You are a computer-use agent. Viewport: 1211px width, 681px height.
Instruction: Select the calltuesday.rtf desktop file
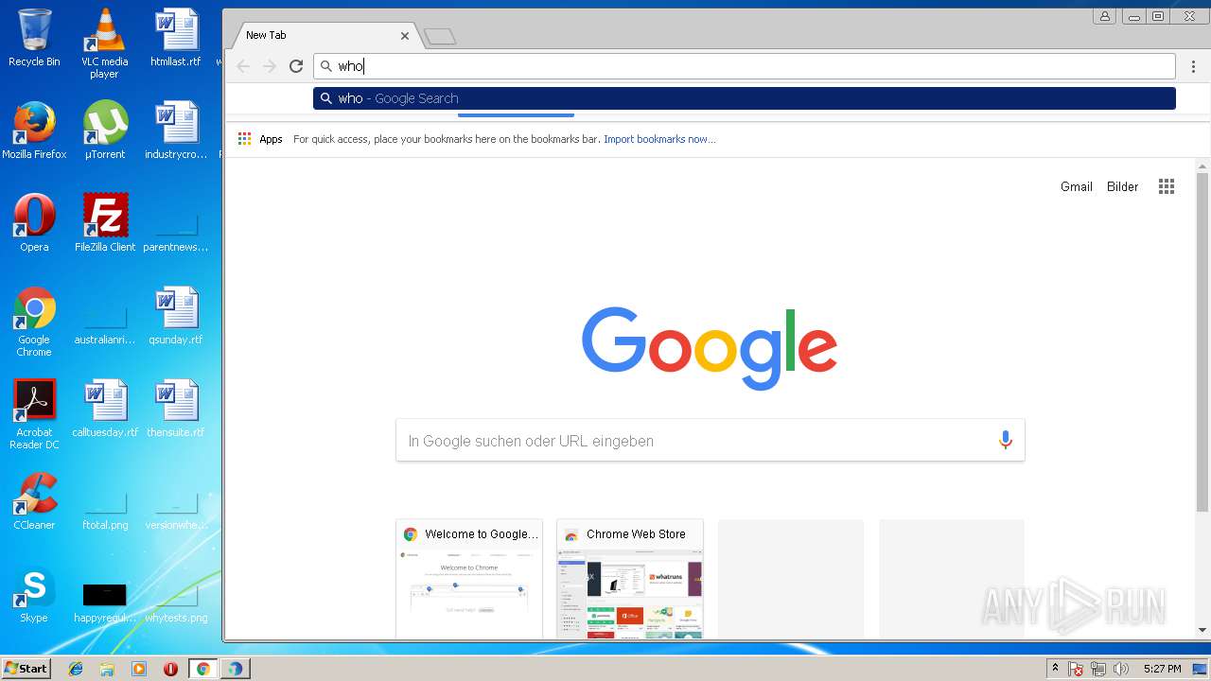point(105,409)
